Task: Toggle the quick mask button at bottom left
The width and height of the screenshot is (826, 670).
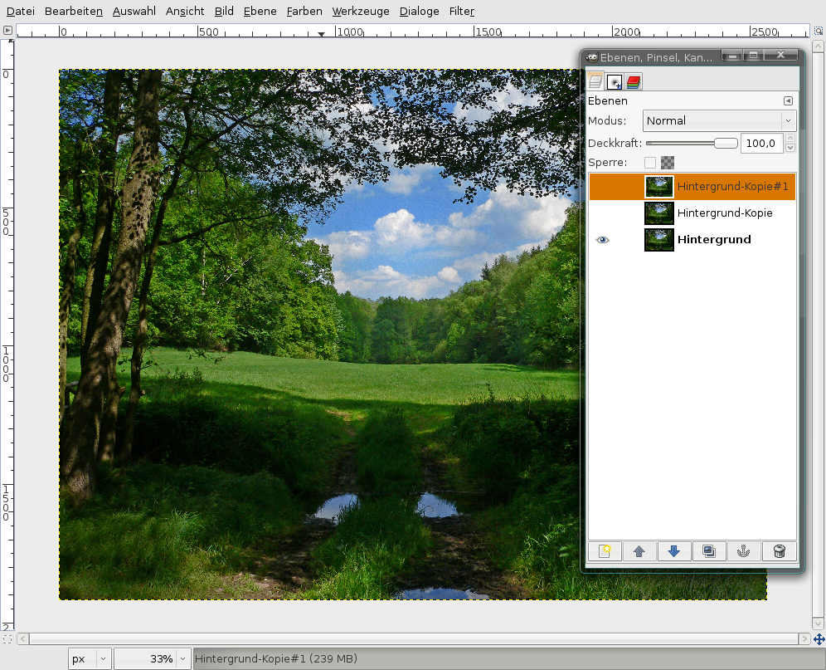Action: 7,639
